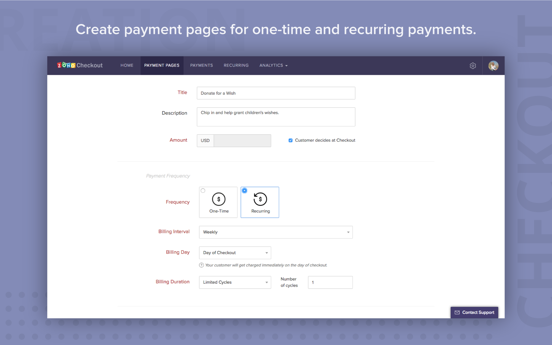Open the settings gear icon
552x345 pixels.
click(473, 66)
